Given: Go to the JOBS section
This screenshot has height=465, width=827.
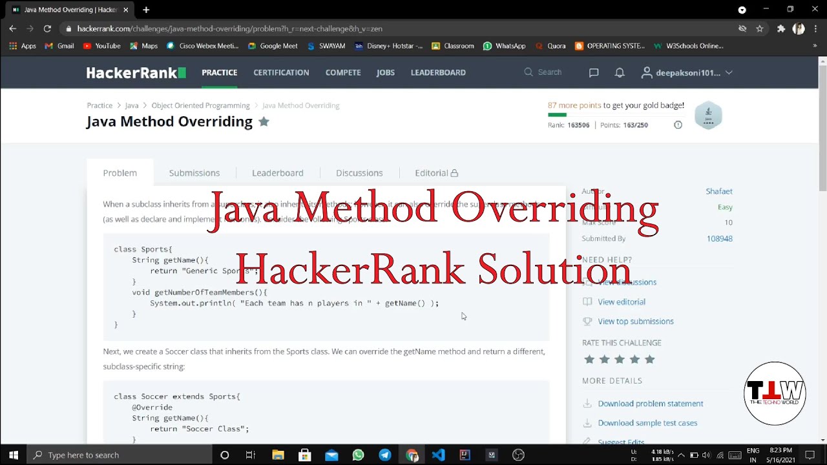Looking at the screenshot, I should (386, 72).
